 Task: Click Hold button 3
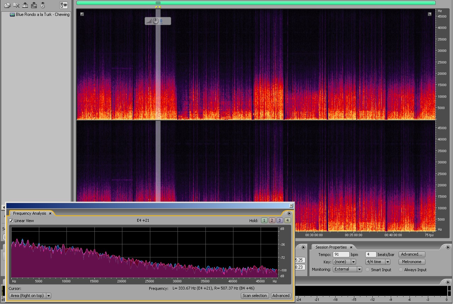pos(280,220)
